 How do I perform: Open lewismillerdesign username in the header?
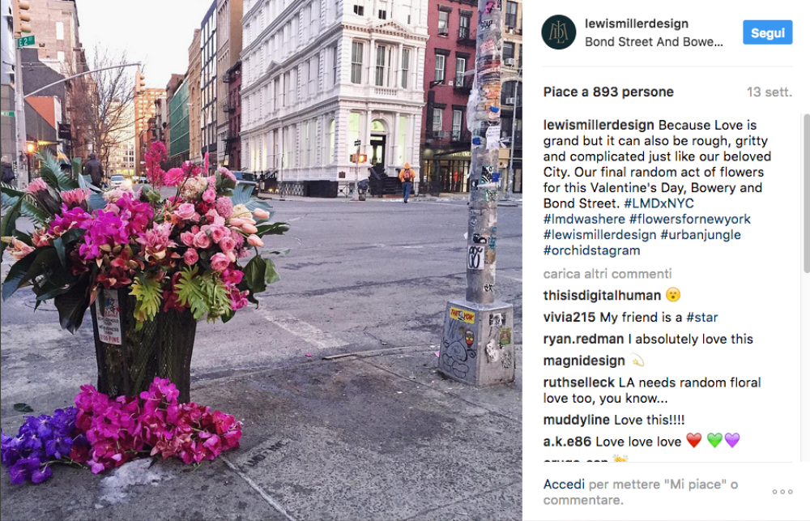(637, 23)
